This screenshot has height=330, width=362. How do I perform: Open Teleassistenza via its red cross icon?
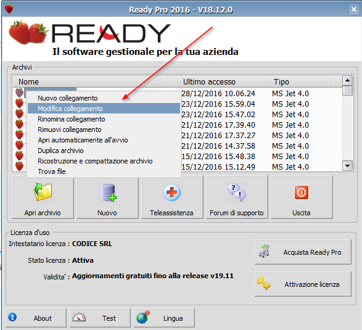tap(172, 192)
